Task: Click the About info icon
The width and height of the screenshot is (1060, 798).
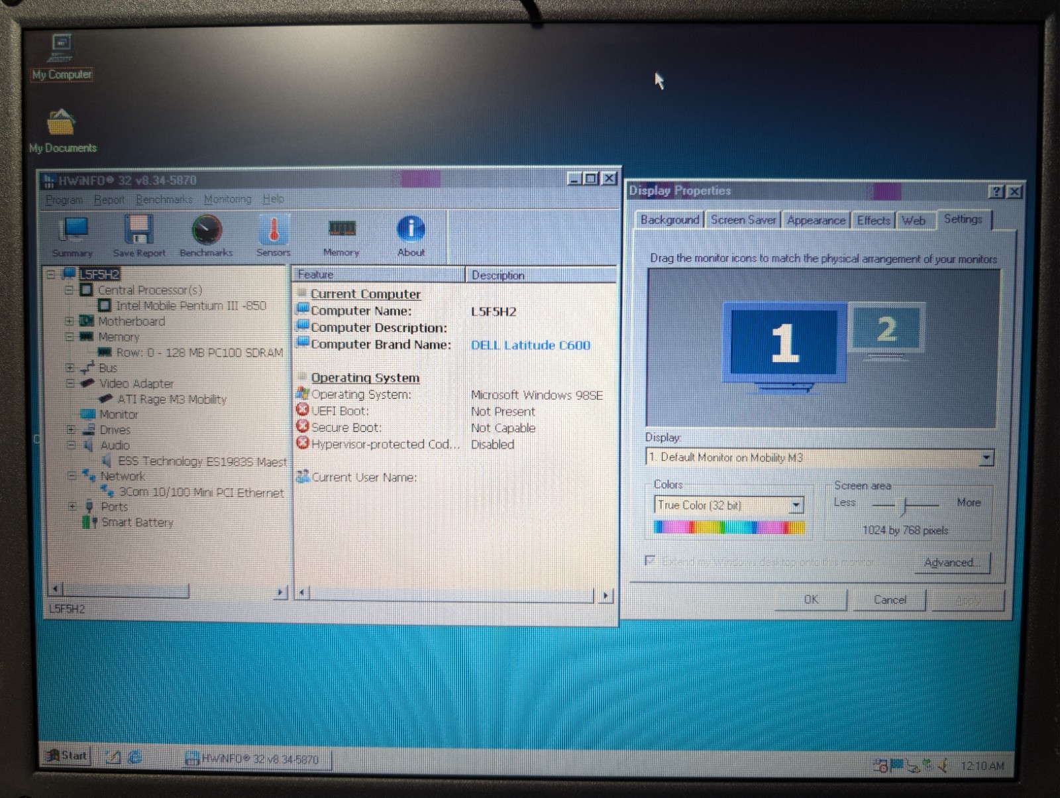Action: pos(411,237)
